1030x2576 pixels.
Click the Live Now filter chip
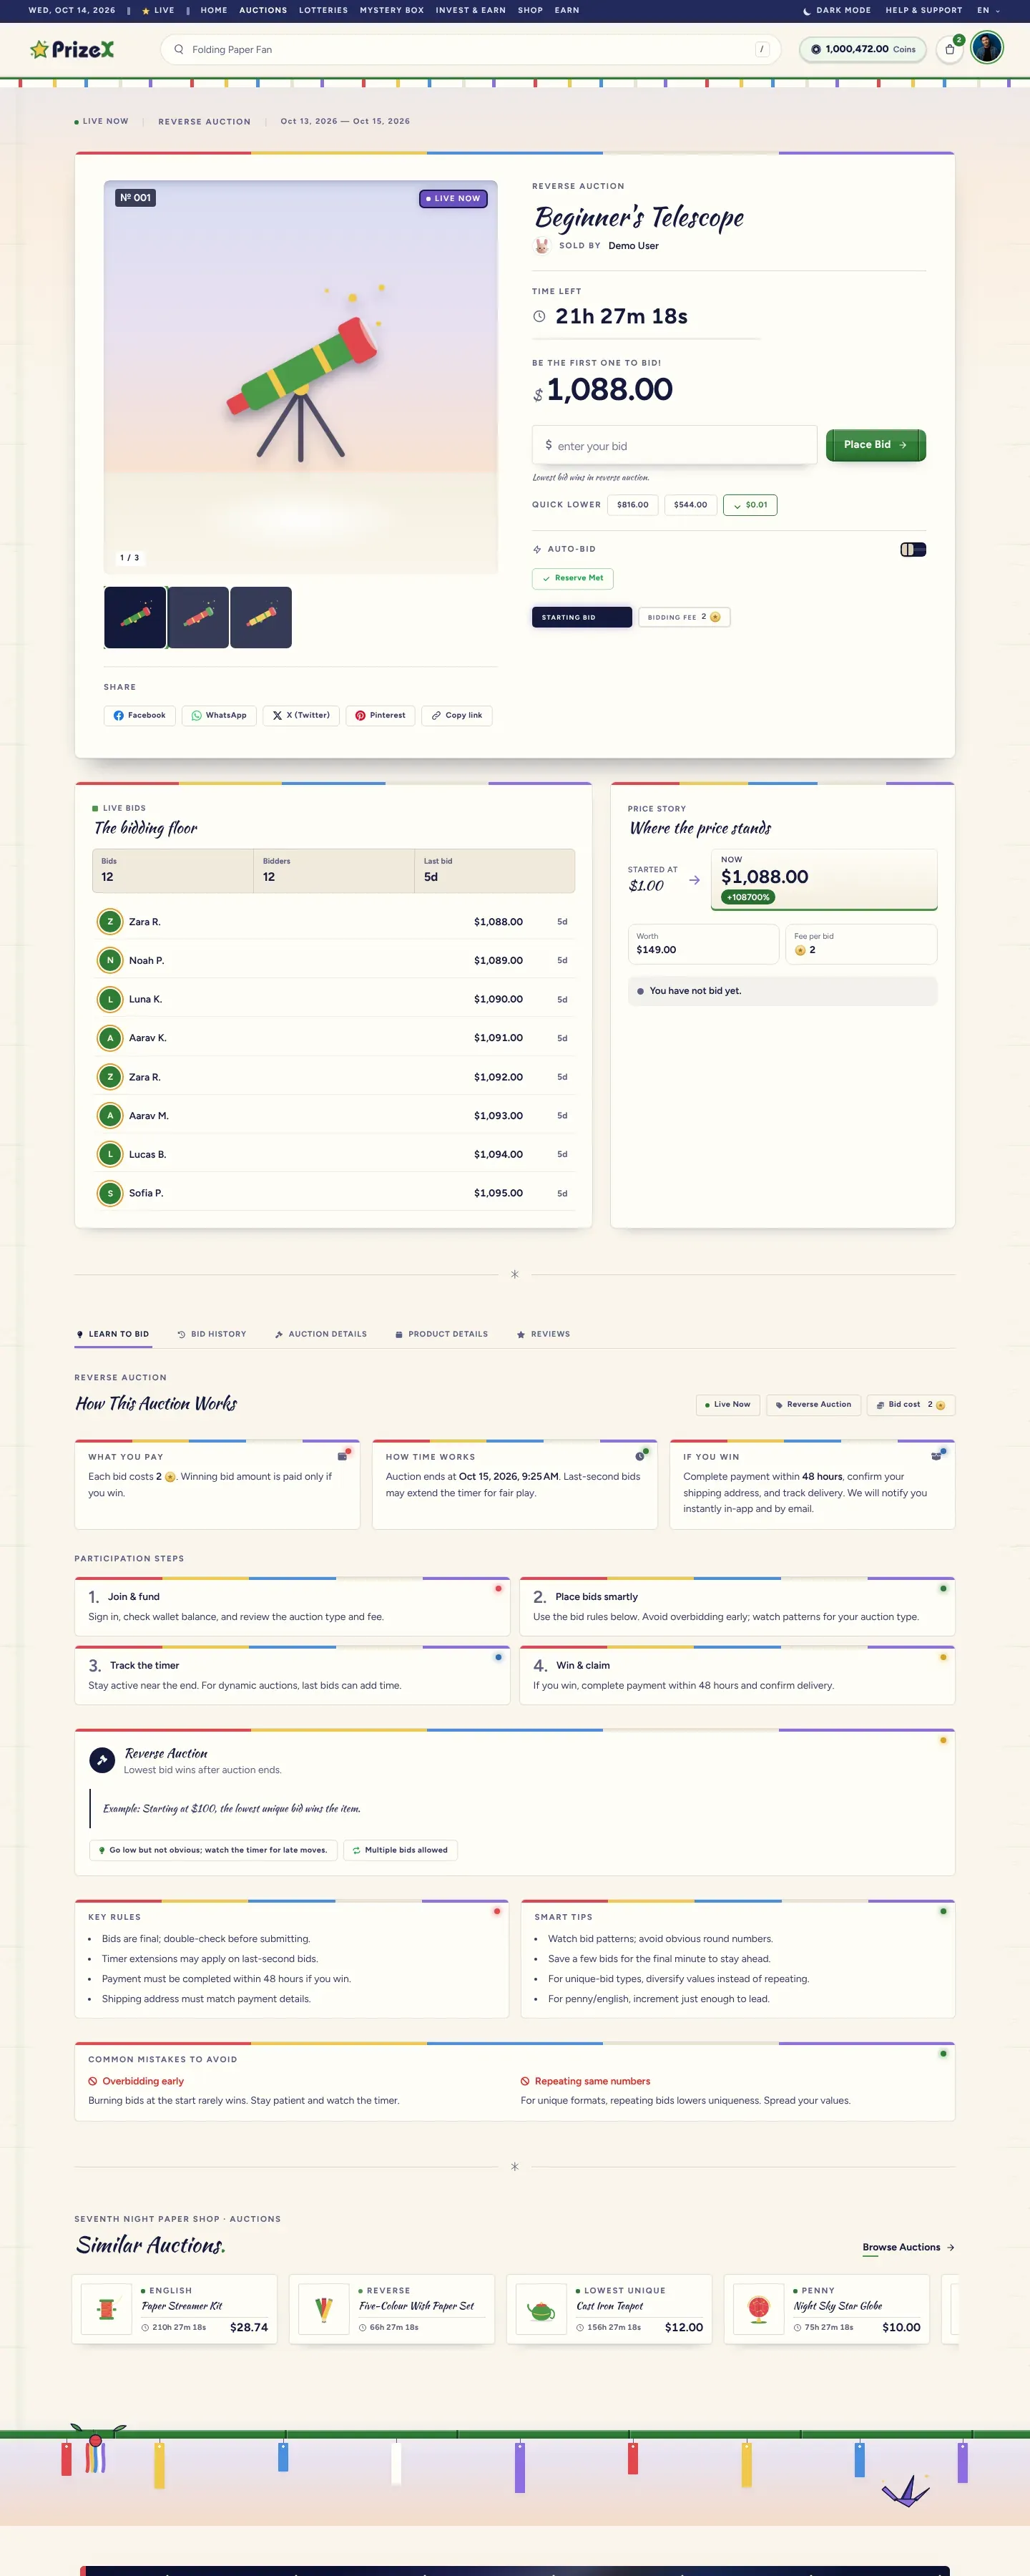727,1405
